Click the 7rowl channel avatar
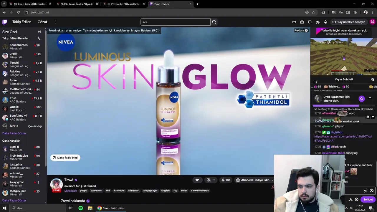The image size is (377, 212). (57, 184)
